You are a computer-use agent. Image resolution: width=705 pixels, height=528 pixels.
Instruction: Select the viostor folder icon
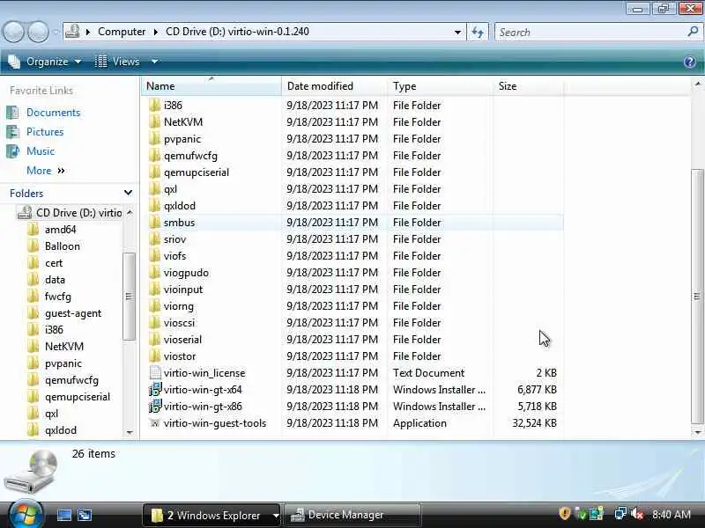155,356
